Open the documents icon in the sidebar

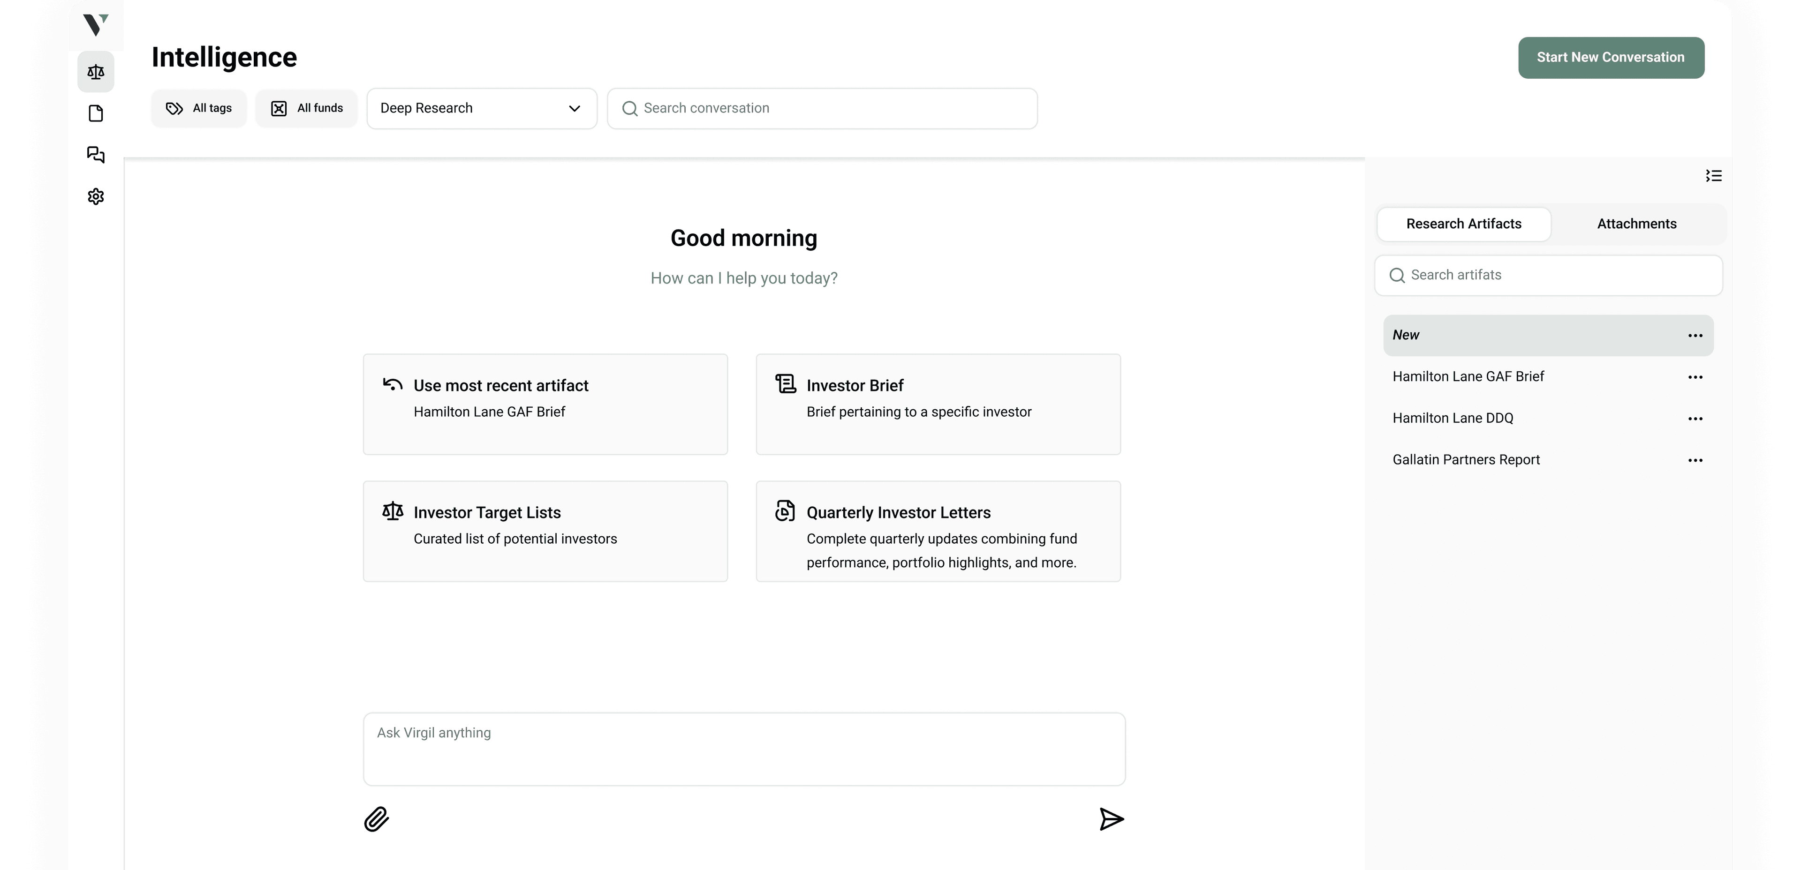click(96, 112)
